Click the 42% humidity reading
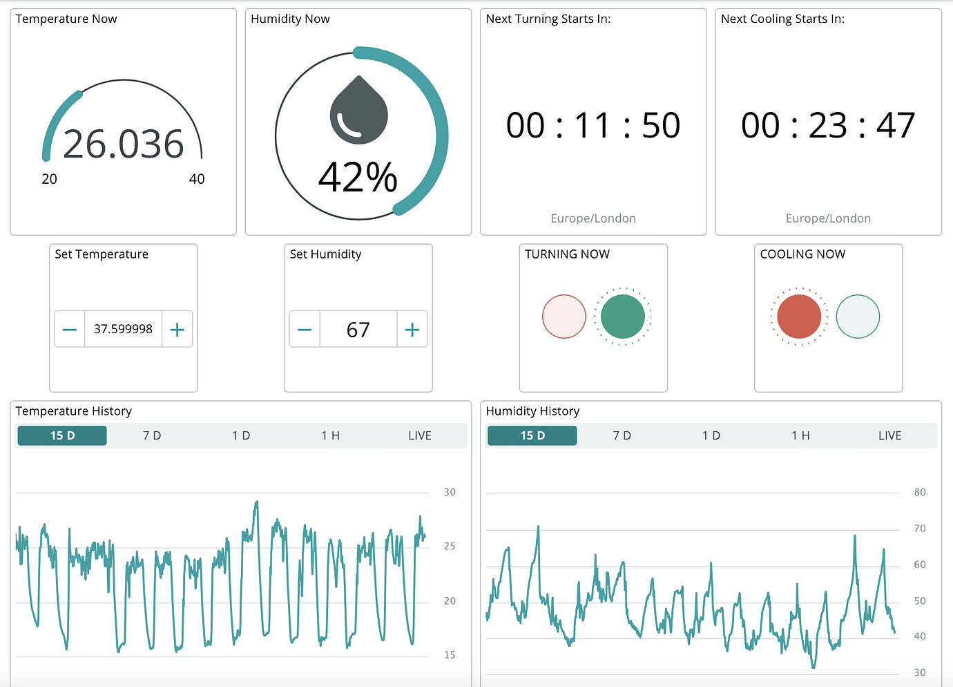953x687 pixels. click(x=358, y=178)
